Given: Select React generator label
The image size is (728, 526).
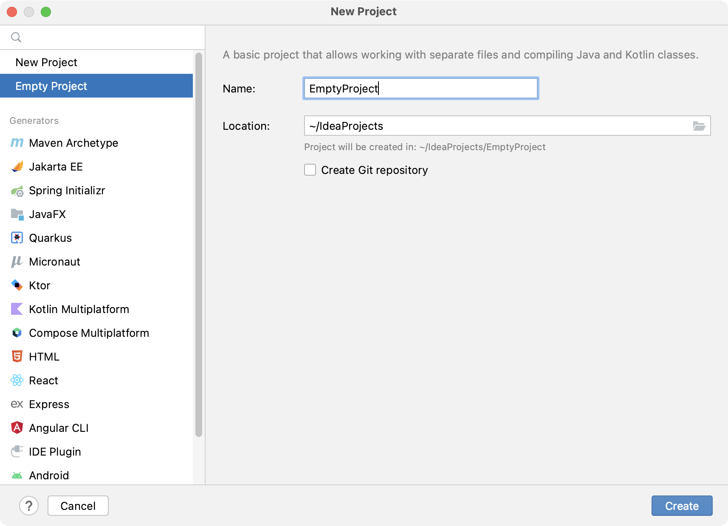Looking at the screenshot, I should click(43, 381).
